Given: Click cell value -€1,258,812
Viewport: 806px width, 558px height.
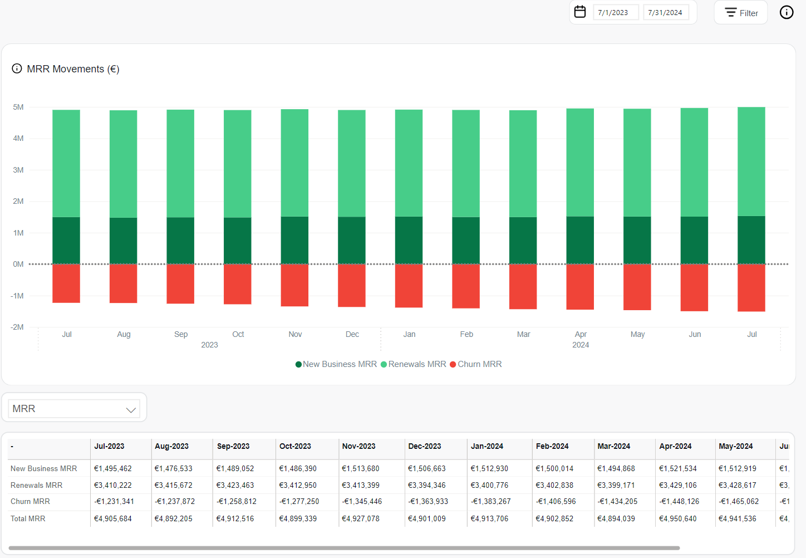Looking at the screenshot, I should 236,501.
